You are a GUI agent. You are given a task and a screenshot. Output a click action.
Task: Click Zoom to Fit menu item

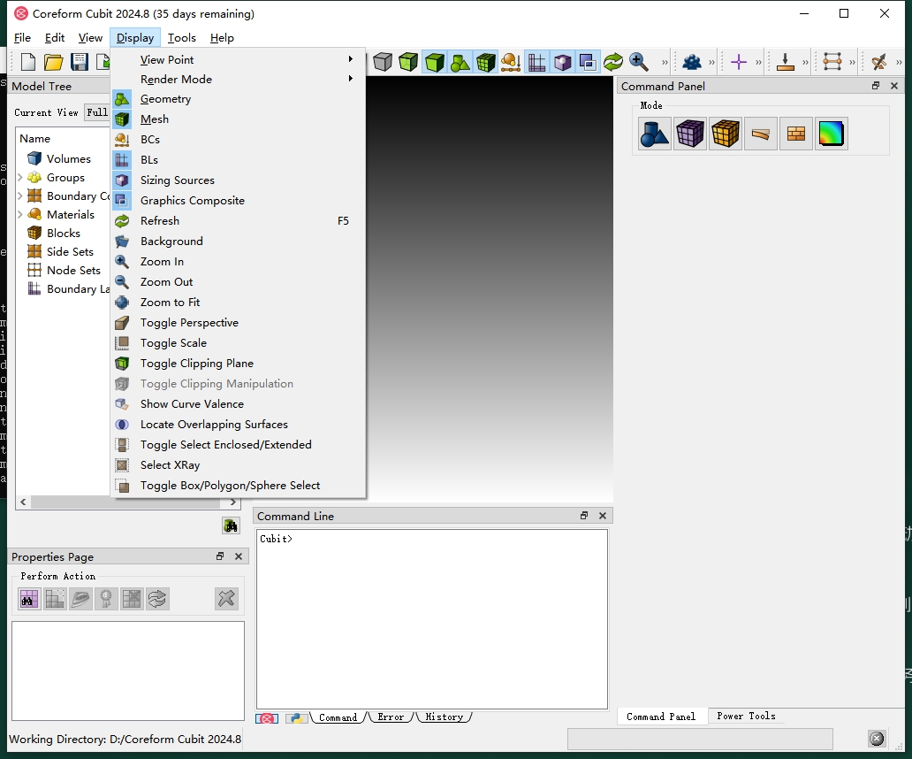238,302
